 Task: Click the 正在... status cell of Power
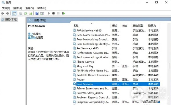pyautogui.click(x=126, y=80)
